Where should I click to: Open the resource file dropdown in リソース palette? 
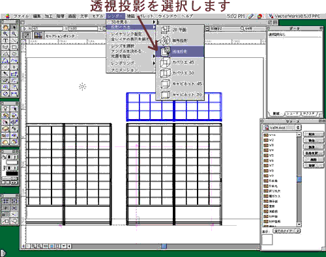(x=282, y=128)
